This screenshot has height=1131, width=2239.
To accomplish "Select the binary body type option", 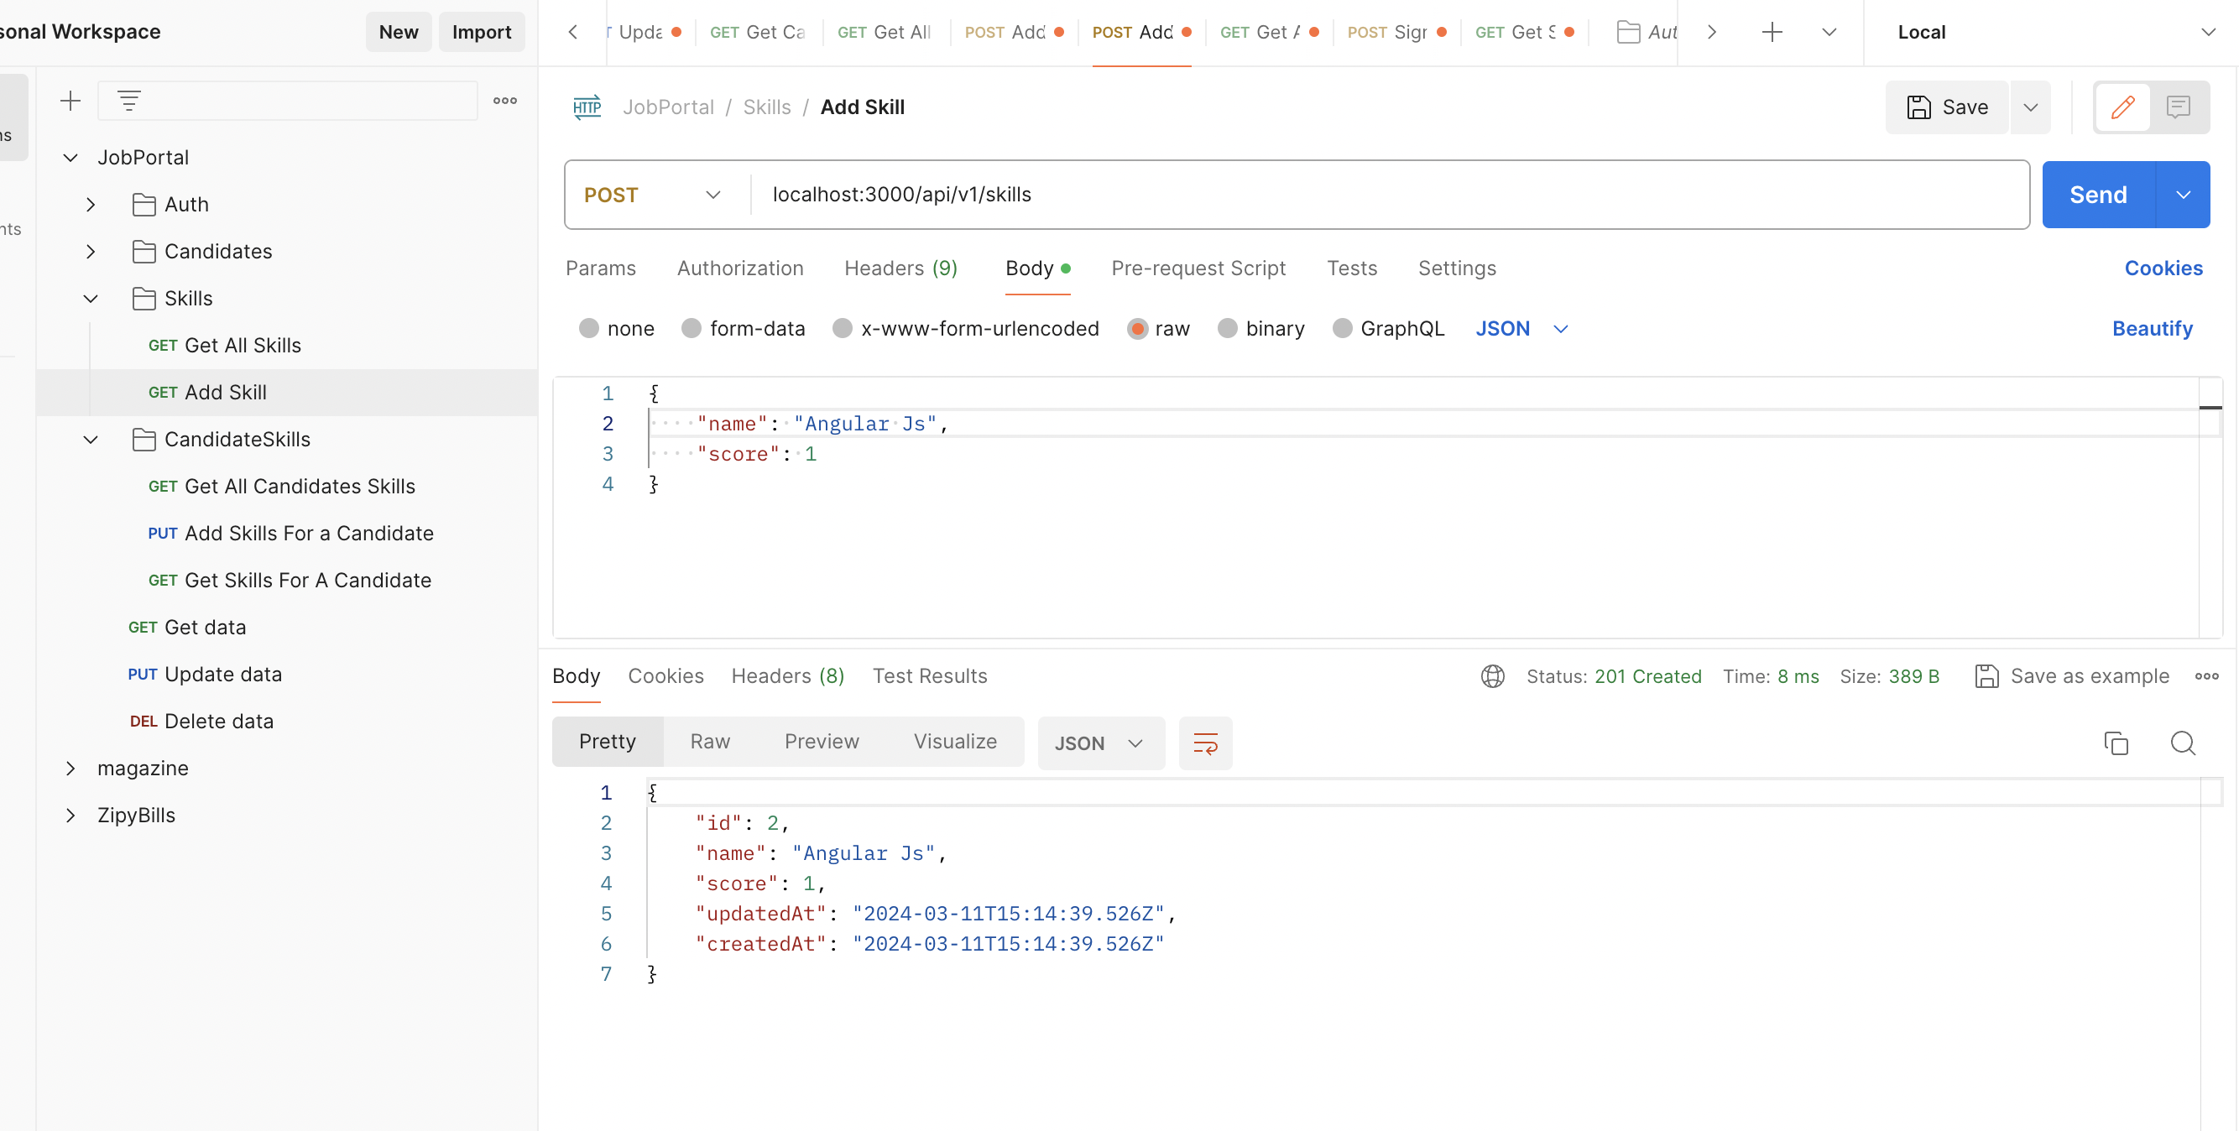I will [x=1226, y=328].
